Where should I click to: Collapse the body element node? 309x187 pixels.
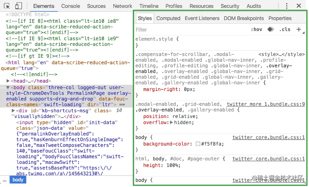pyautogui.click(x=8, y=87)
